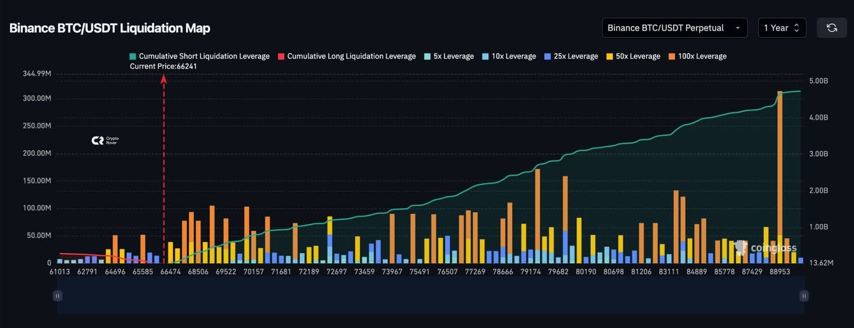Viewport: 854px width, 328px height.
Task: Click the orange 100x Leverage legend swatch
Action: click(x=672, y=56)
